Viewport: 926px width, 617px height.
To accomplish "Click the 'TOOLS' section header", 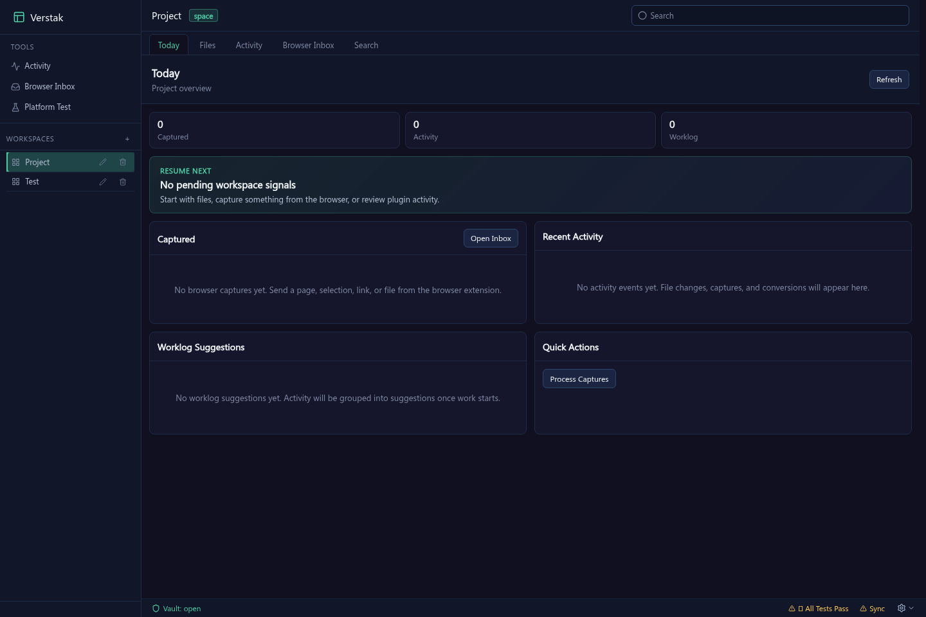I will 23,47.
